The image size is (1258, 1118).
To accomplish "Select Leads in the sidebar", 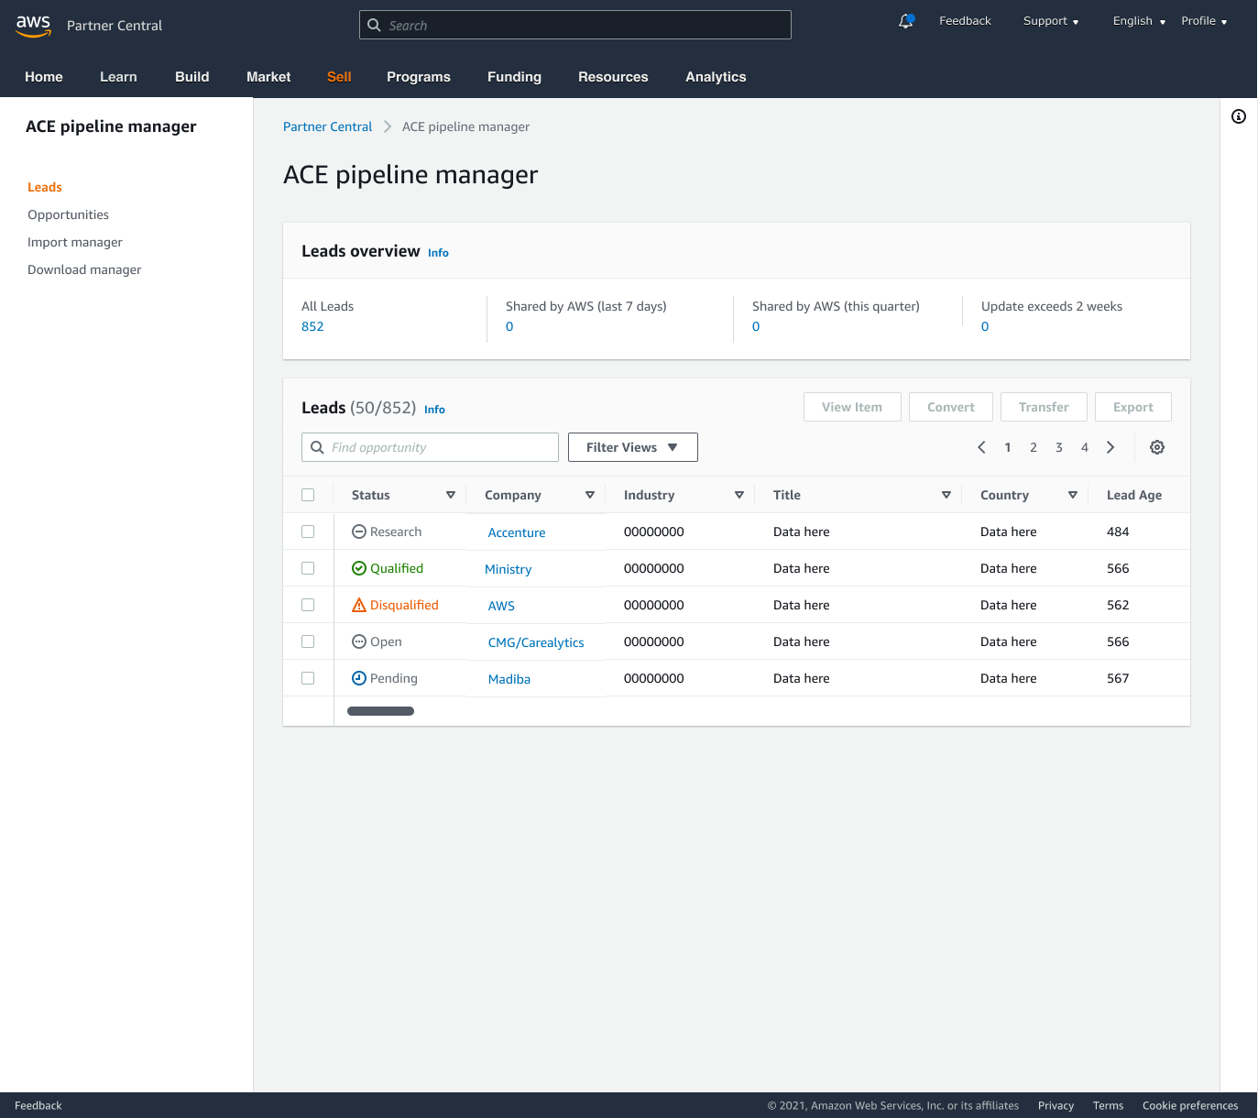I will click(45, 187).
